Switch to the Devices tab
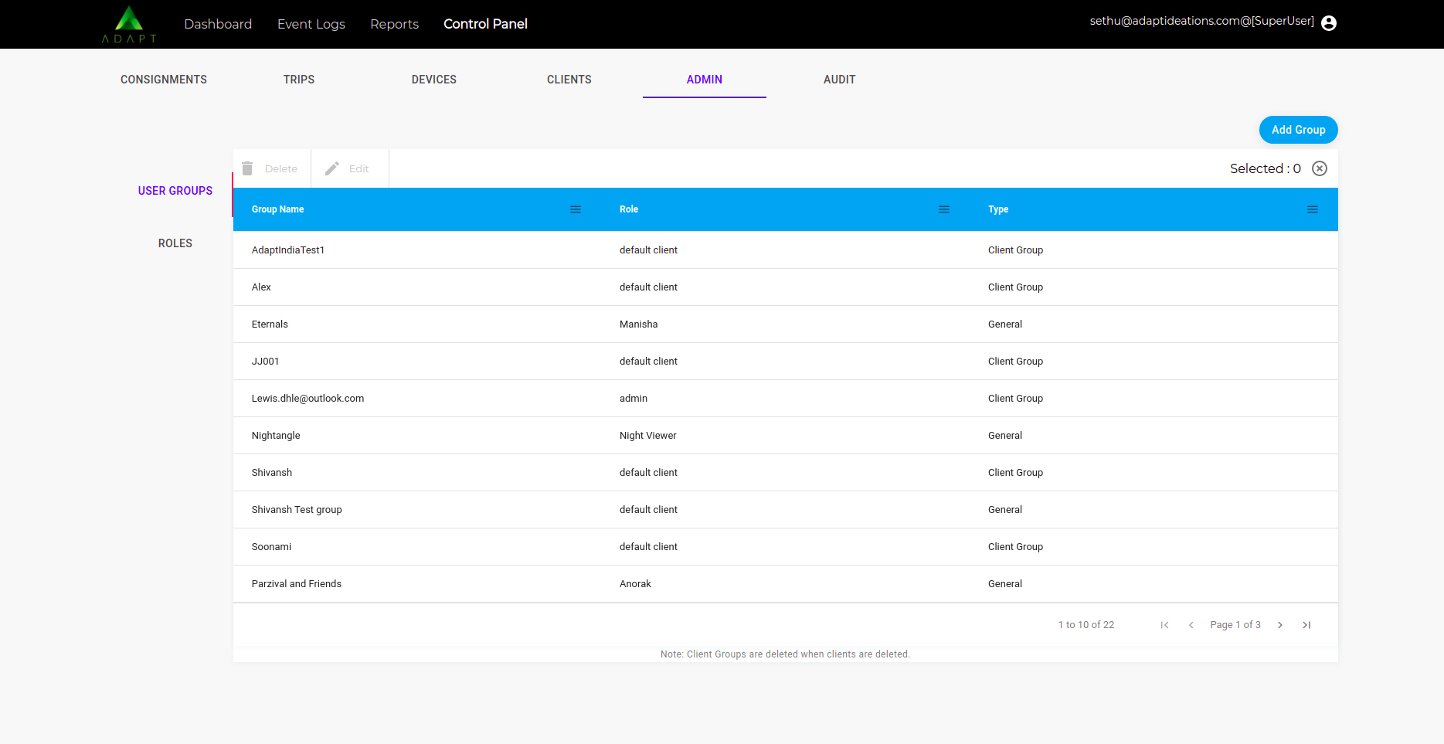 434,80
